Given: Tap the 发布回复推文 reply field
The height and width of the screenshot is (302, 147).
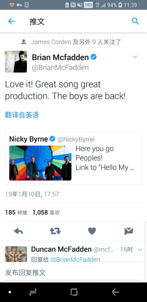Looking at the screenshot, I should coord(73,272).
